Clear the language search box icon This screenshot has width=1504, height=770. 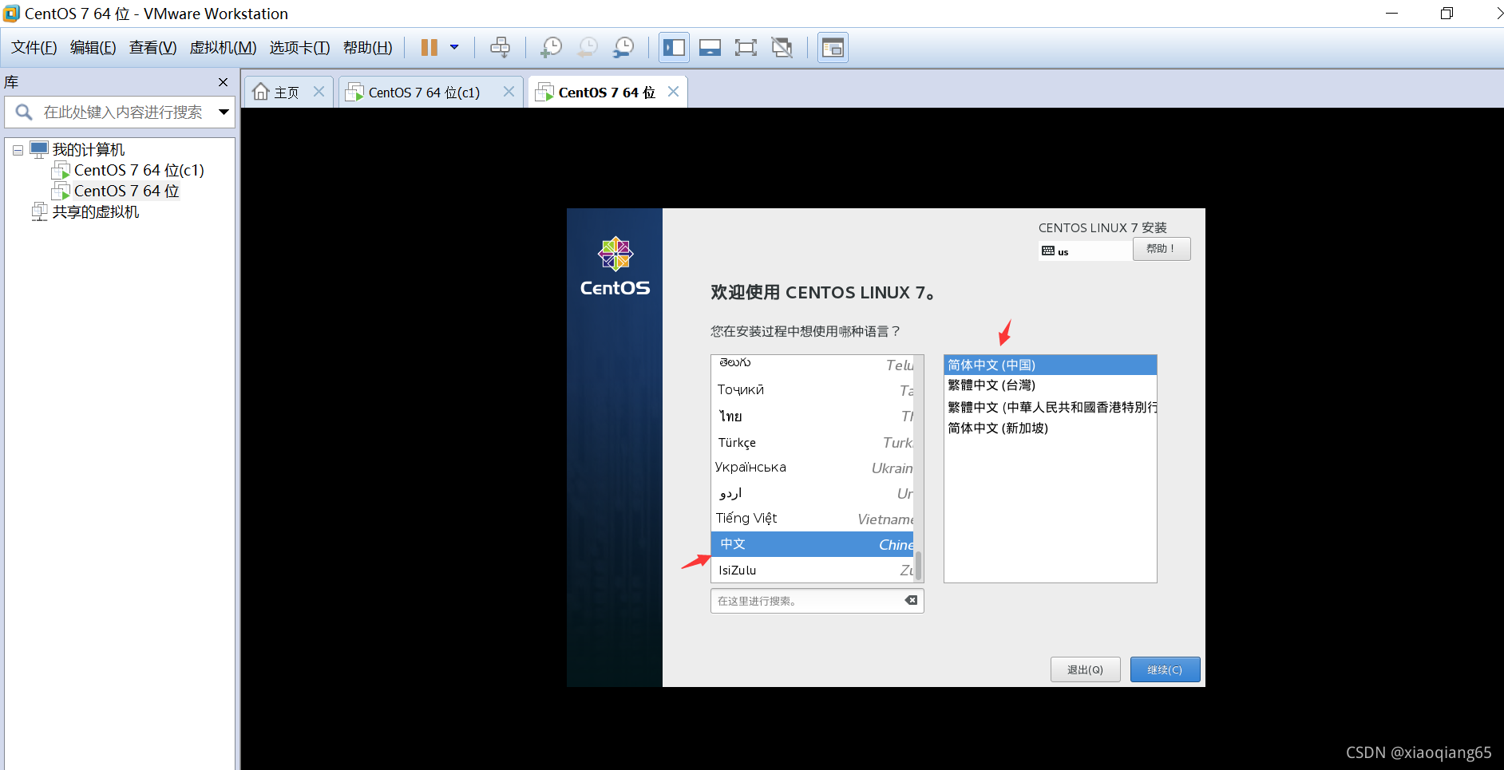pos(911,601)
